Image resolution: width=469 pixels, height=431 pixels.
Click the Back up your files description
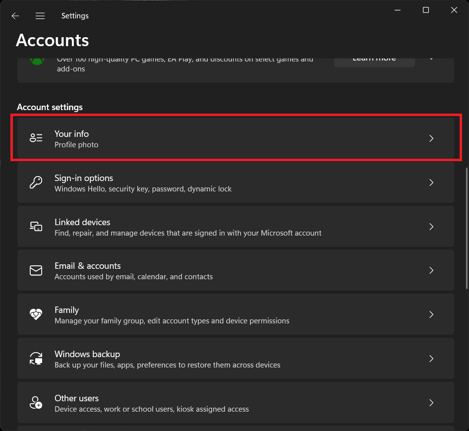(168, 365)
